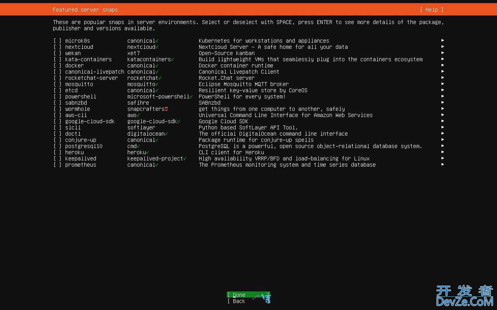The height and width of the screenshot is (310, 497).
Task: Click verified checkmark next to microk8s canonical publisher
Action: [157, 41]
